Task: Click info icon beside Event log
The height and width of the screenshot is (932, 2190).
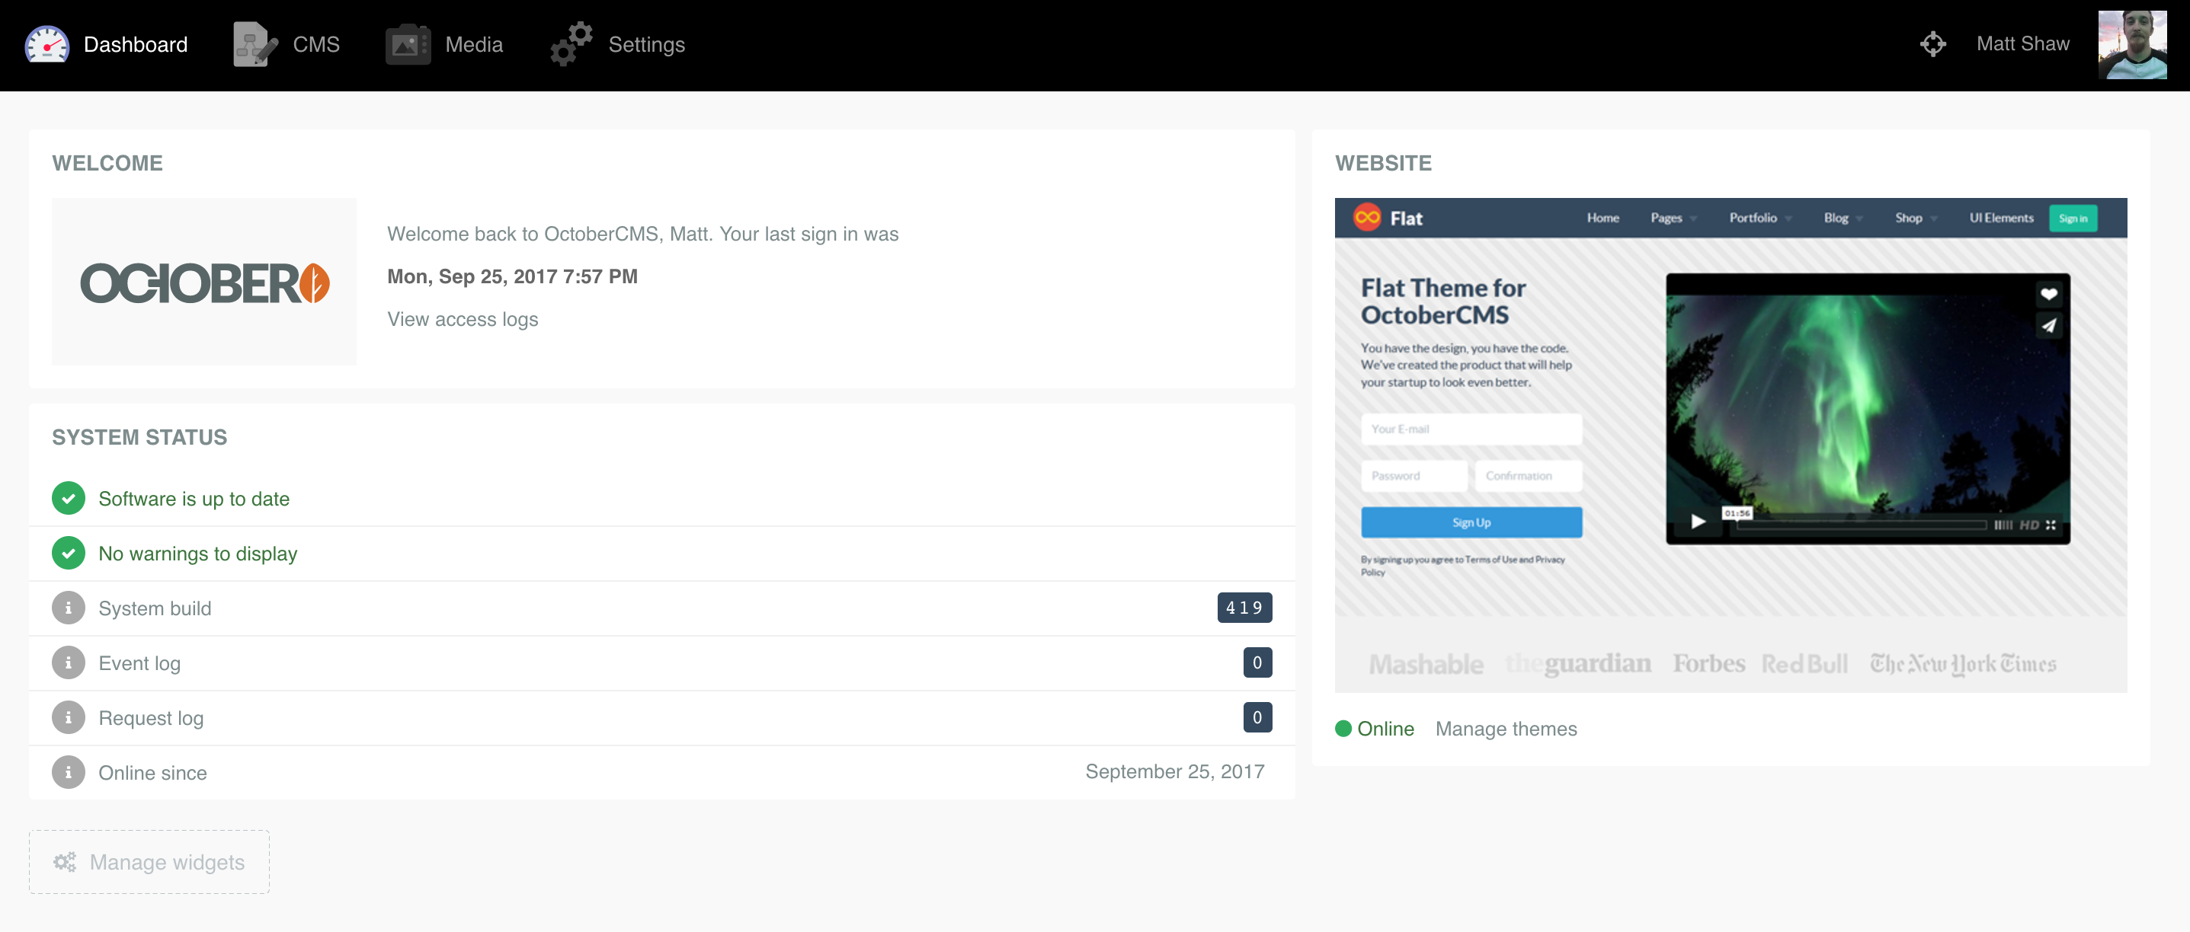Action: pyautogui.click(x=68, y=662)
